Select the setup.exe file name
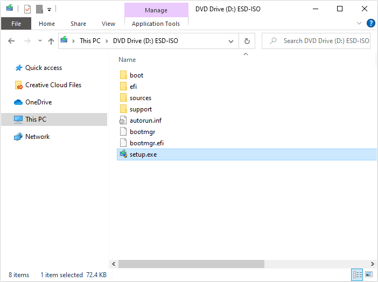The height and width of the screenshot is (282, 378). (143, 154)
